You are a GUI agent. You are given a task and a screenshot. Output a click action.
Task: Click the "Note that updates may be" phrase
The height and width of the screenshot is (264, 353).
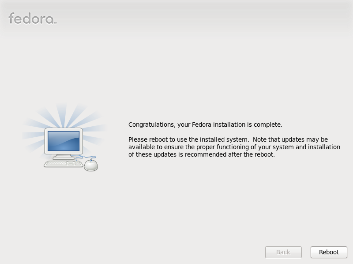(290, 139)
